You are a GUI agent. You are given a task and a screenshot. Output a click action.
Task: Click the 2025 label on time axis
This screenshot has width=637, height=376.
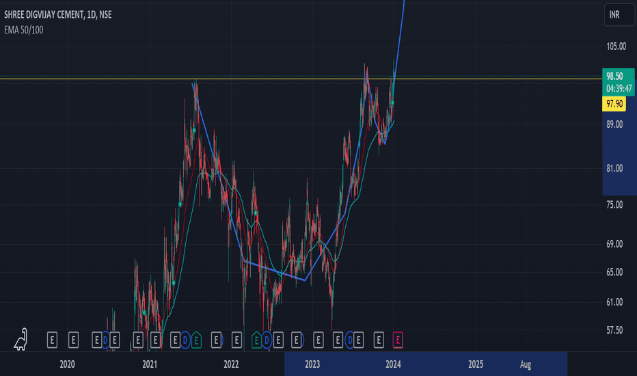click(x=476, y=364)
